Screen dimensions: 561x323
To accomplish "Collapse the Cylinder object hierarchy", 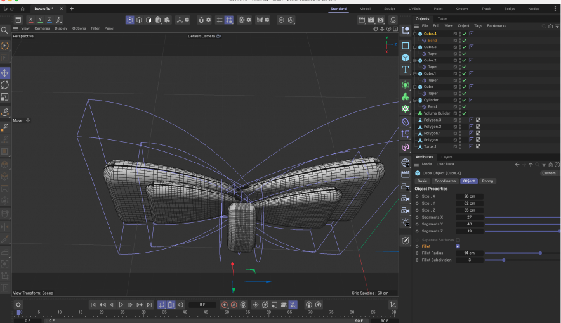I will (x=414, y=100).
